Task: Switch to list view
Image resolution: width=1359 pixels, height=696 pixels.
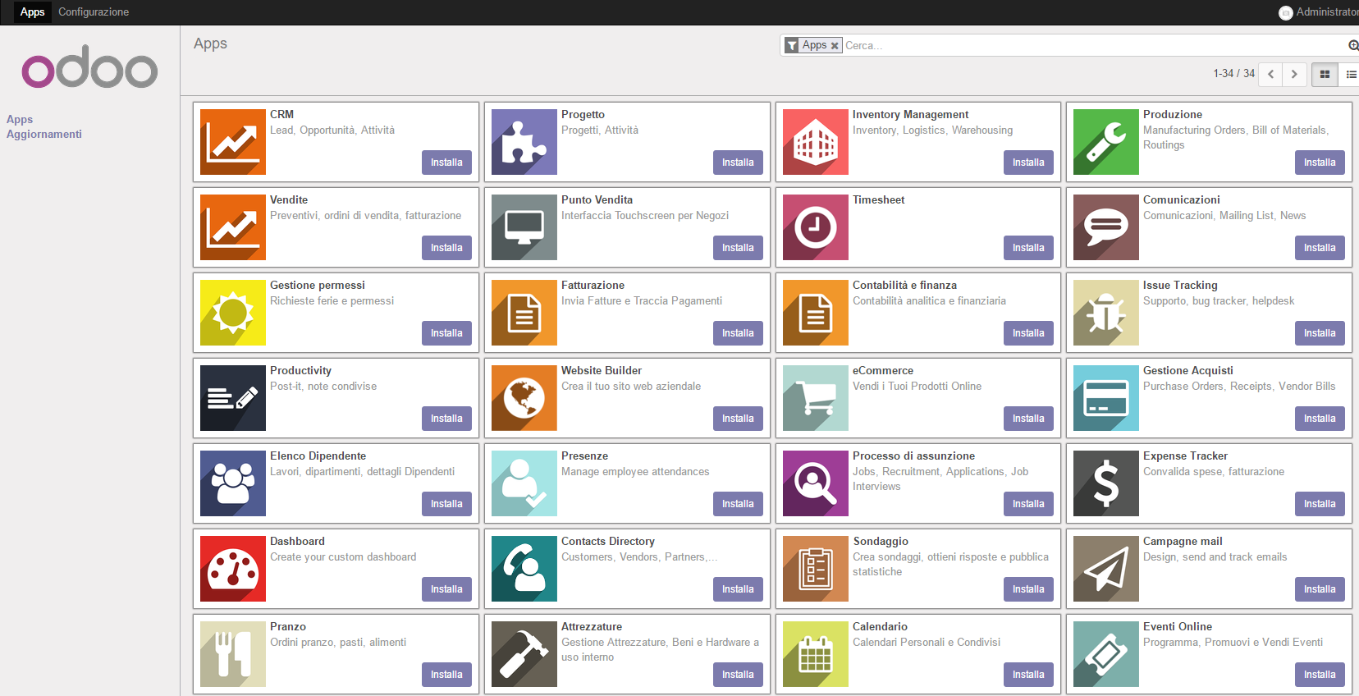Action: click(1350, 74)
